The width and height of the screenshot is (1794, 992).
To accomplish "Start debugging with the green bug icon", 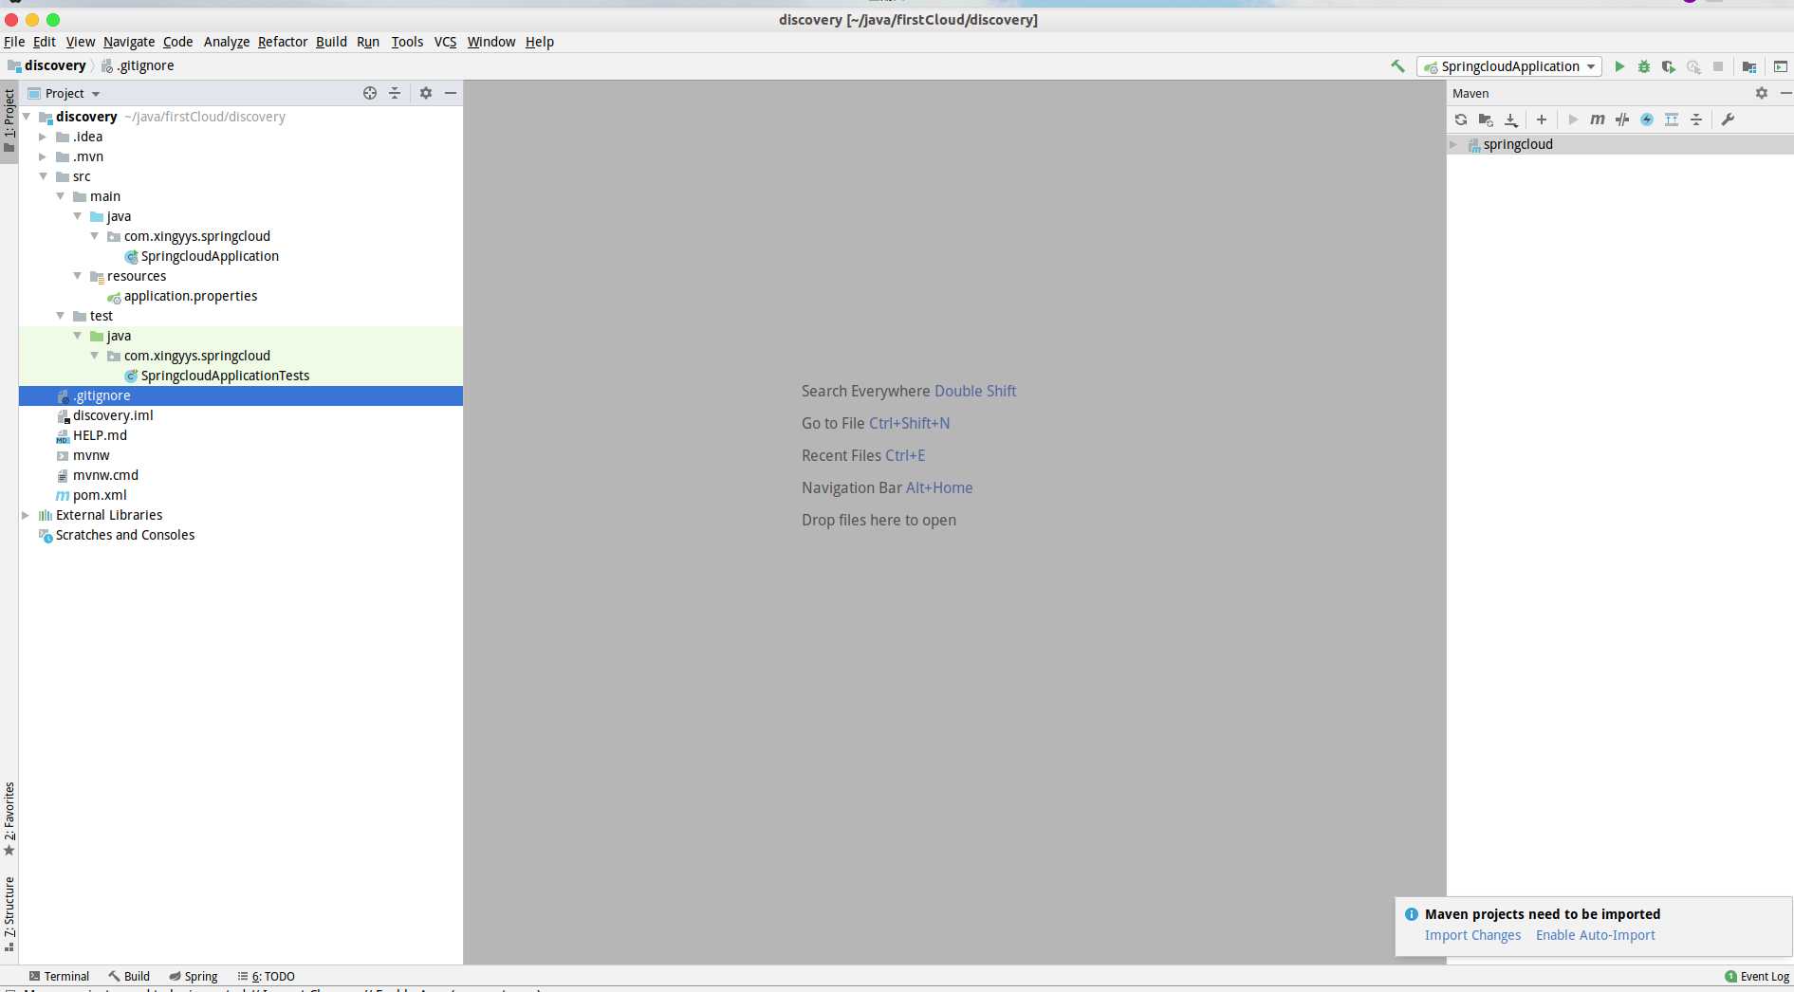I will [x=1644, y=66].
